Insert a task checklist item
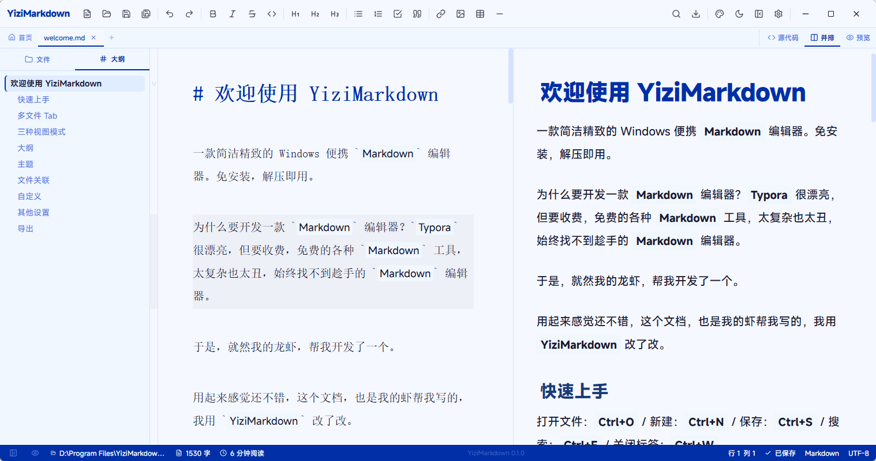Screen dimensions: 876x461 point(398,14)
